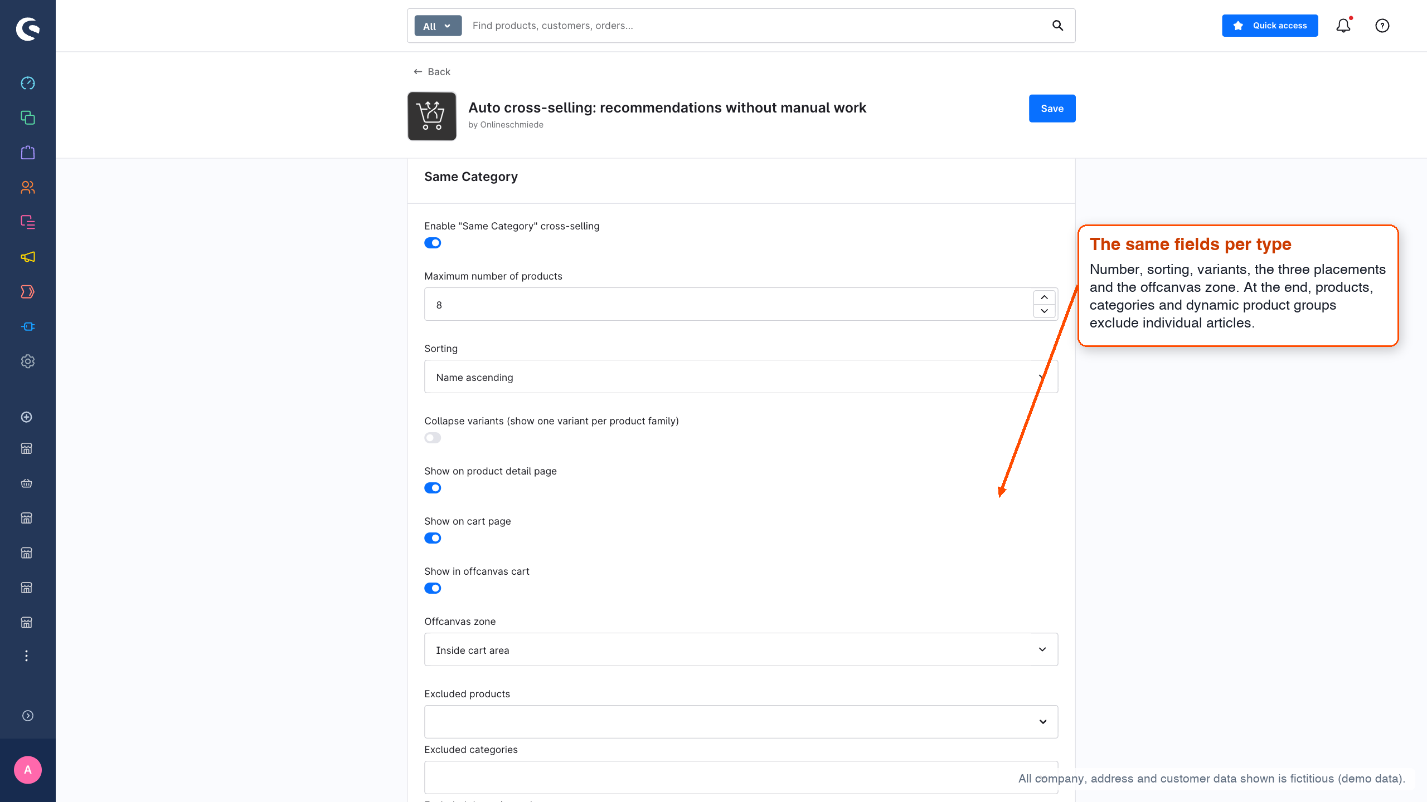1427x802 pixels.
Task: Go Back to previous page
Action: point(432,72)
